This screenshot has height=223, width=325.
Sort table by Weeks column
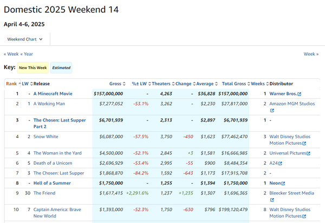click(x=259, y=84)
